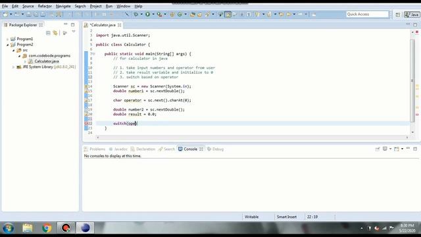Select the Java perspective button
The width and height of the screenshot is (421, 237).
point(412,14)
